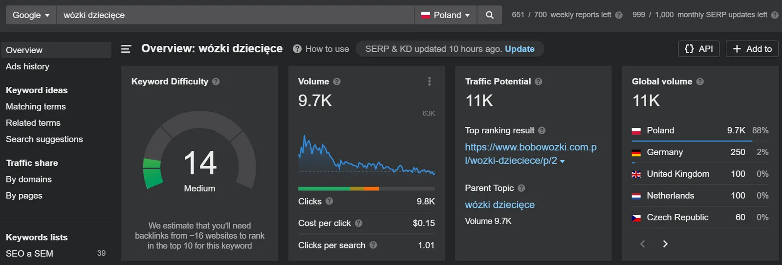Open help icon beside monthly SERP updates
This screenshot has width=782, height=265.
775,15
